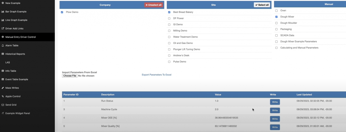346x132 pixels.
Task: Check the Packaging manual checkbox
Action: 276,29
